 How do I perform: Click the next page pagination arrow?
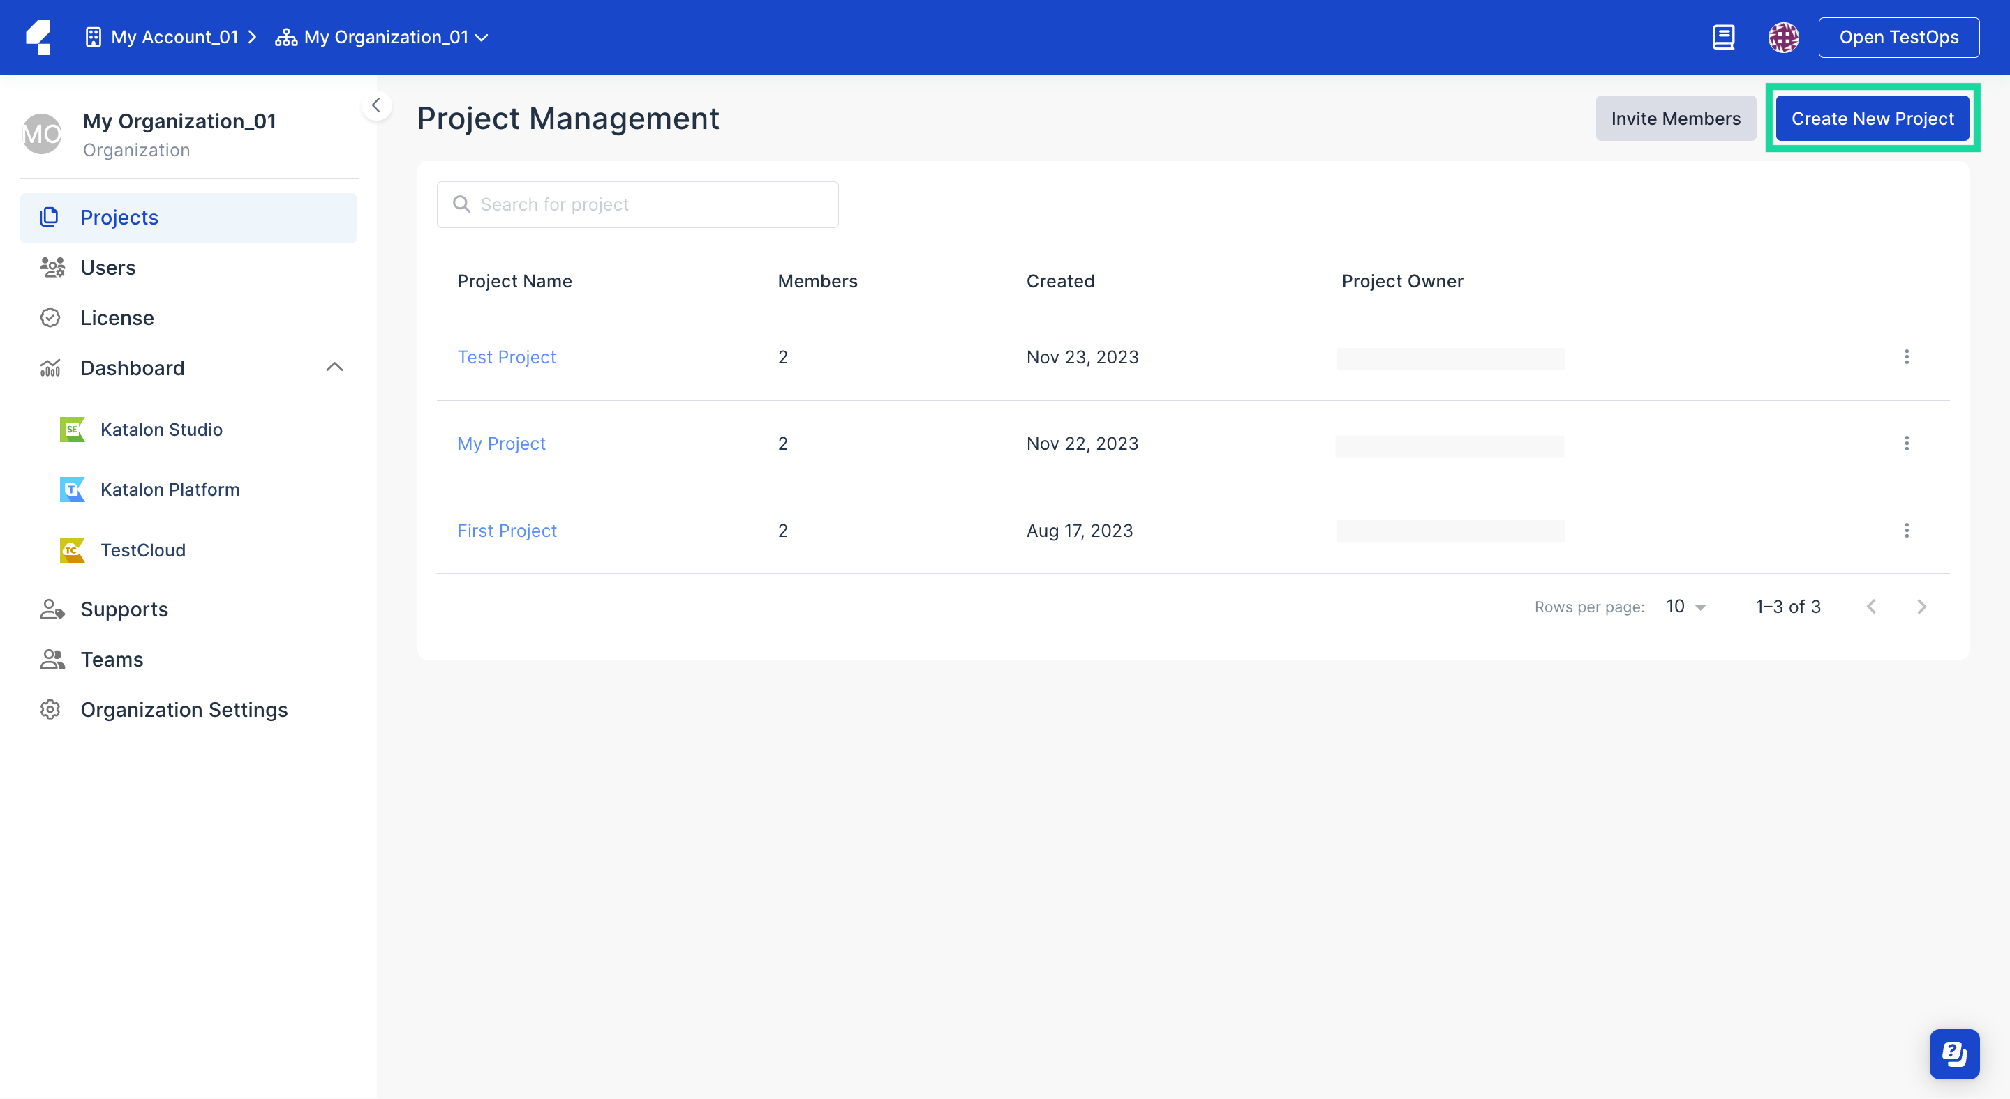click(1922, 607)
